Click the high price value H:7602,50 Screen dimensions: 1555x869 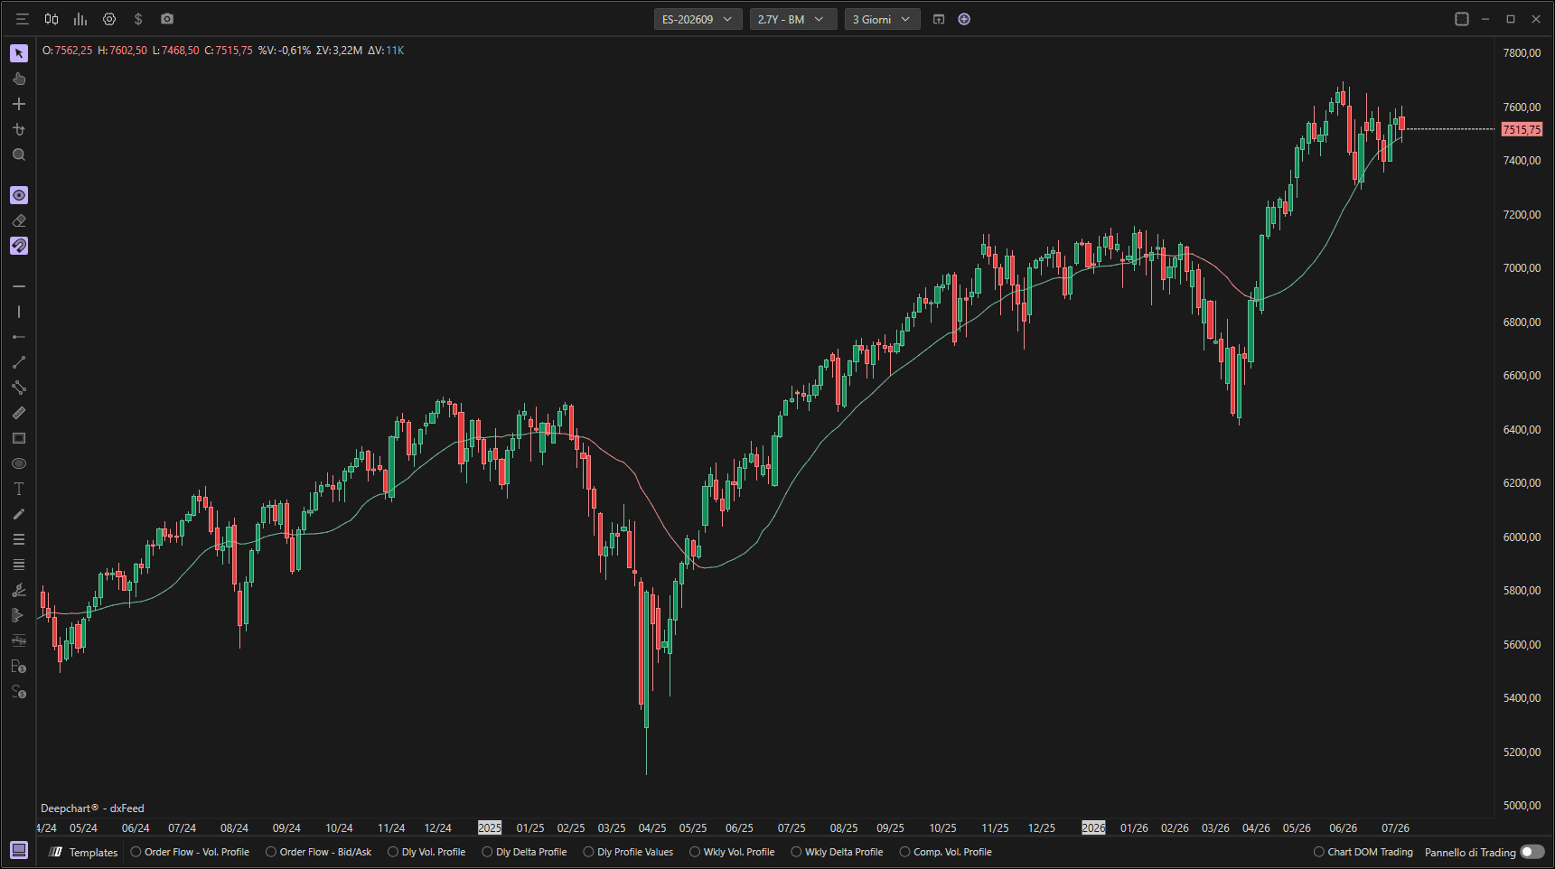point(122,51)
